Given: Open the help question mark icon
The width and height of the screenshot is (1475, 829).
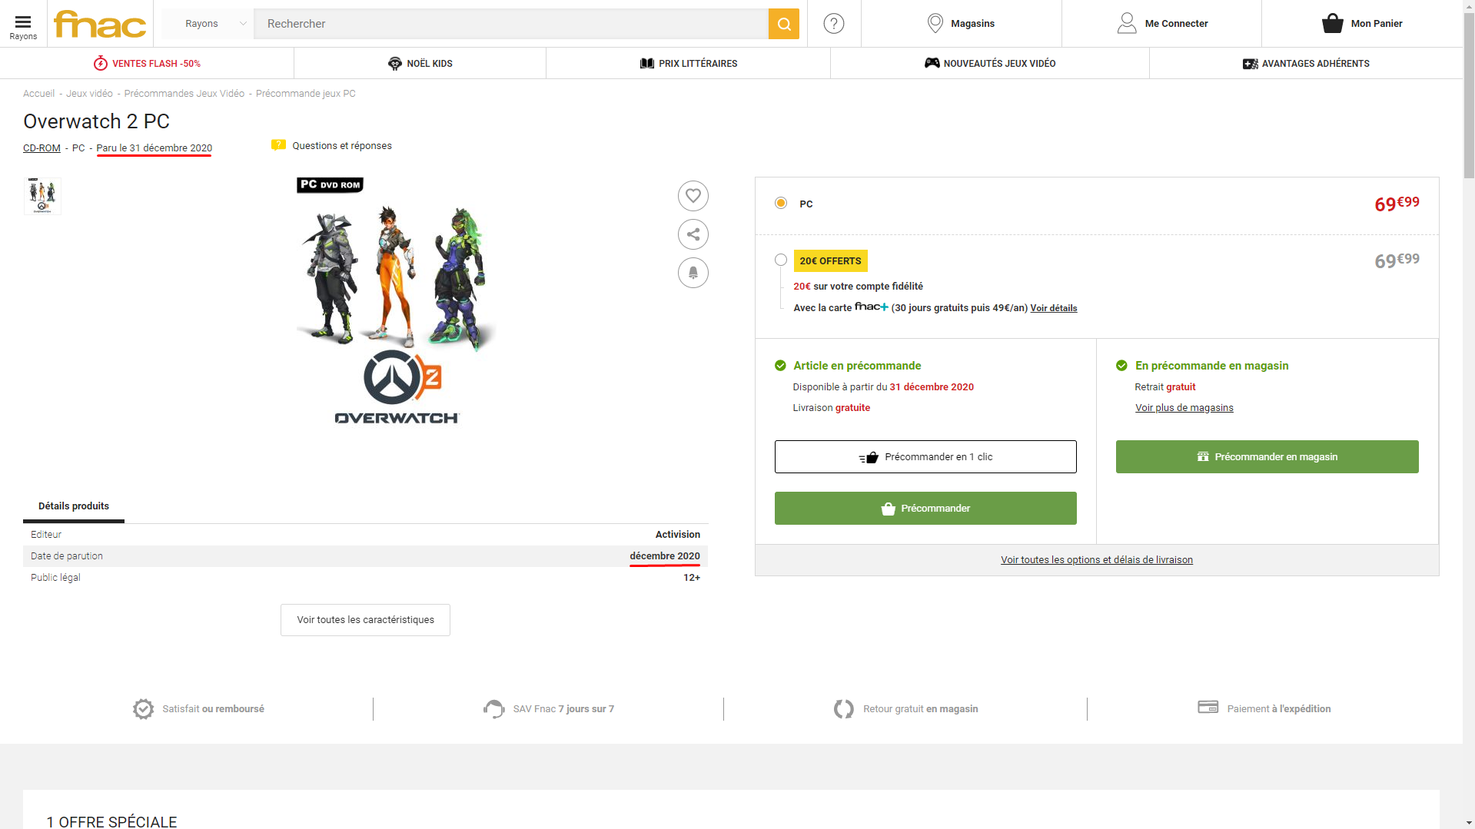Looking at the screenshot, I should (833, 24).
